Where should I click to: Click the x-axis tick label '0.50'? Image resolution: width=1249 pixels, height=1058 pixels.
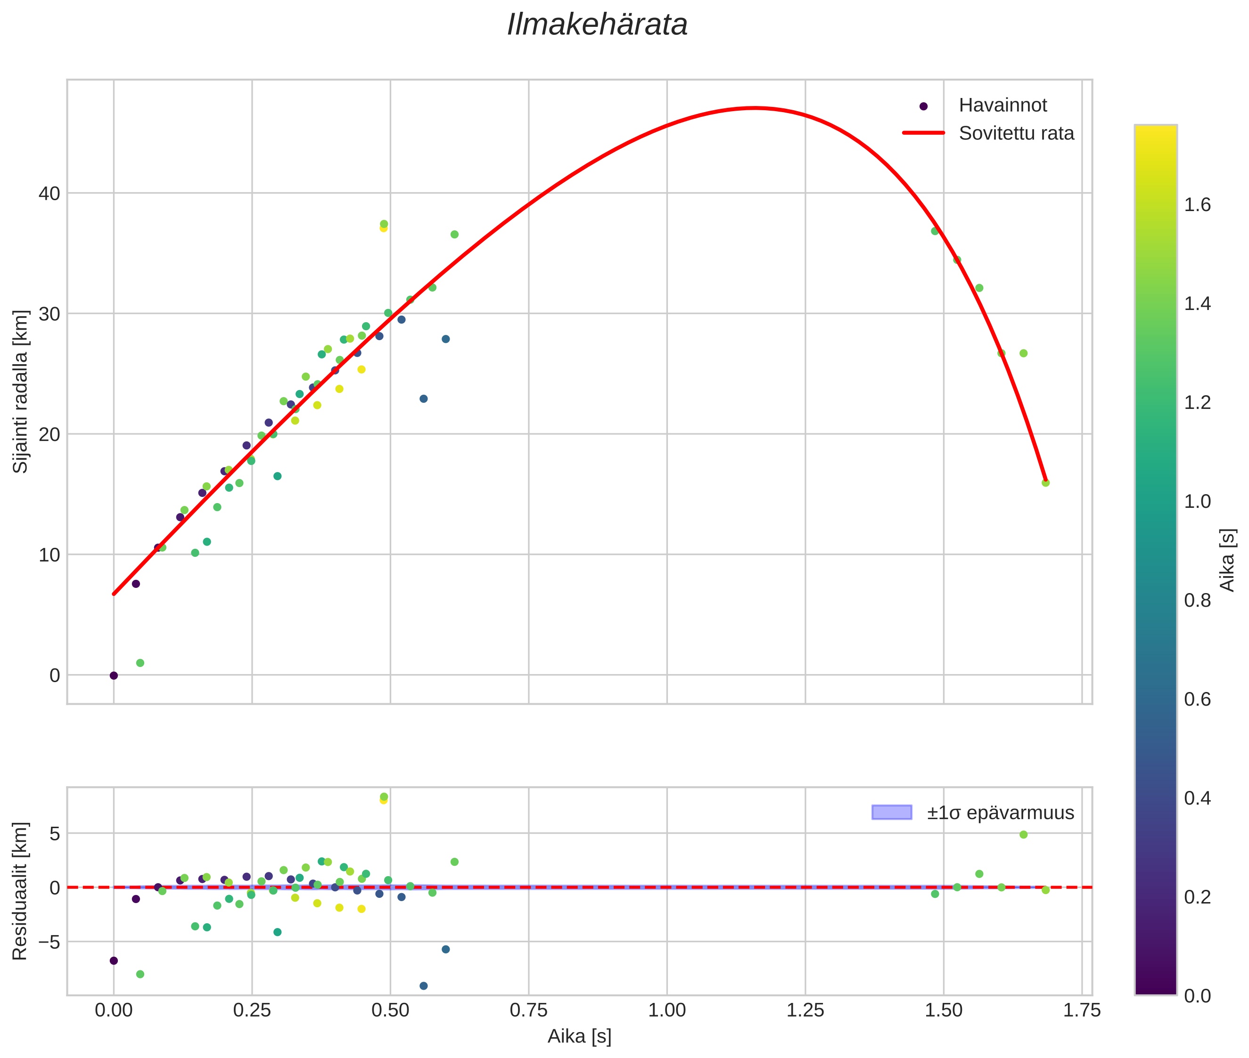[390, 1010]
